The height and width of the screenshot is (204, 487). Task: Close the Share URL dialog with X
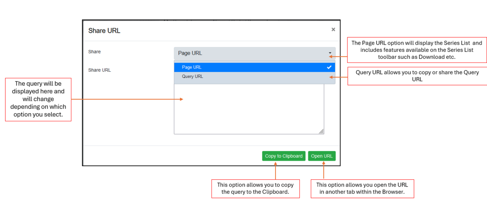(x=333, y=30)
